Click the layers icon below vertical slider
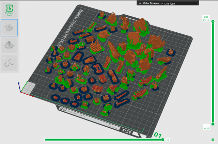The image size is (218, 144). pyautogui.click(x=213, y=140)
